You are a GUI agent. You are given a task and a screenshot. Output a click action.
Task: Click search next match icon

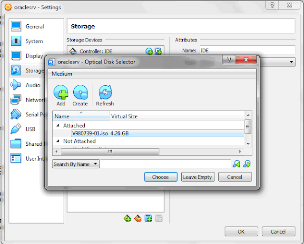tap(247, 164)
